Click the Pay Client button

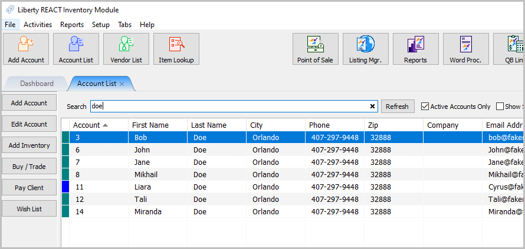coord(29,188)
